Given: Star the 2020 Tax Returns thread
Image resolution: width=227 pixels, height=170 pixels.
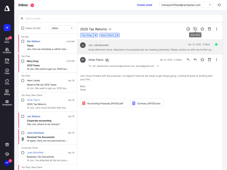Looking at the screenshot, I should [x=202, y=29].
